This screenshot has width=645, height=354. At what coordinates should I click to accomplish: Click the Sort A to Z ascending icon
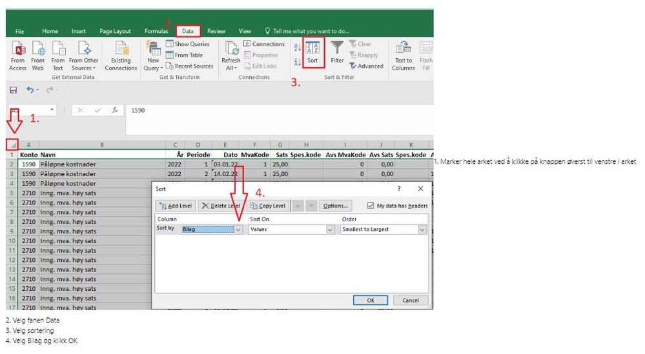(x=298, y=47)
